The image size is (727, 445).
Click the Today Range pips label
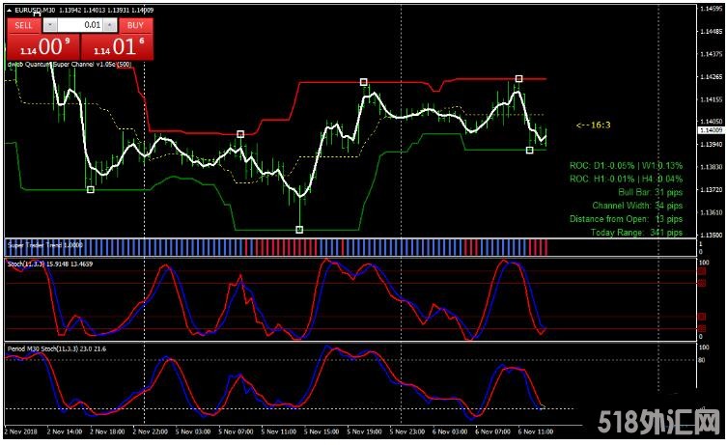tap(636, 233)
